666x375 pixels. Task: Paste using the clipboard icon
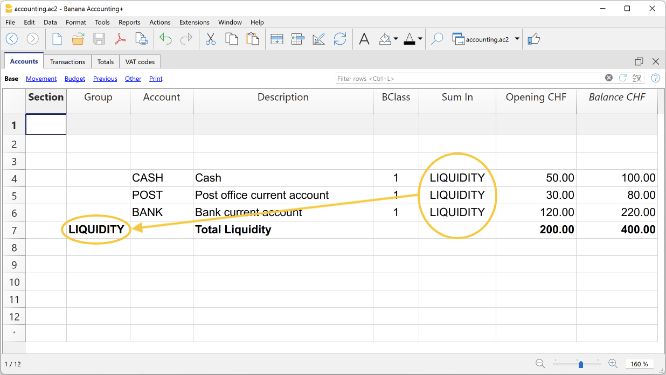tap(253, 39)
